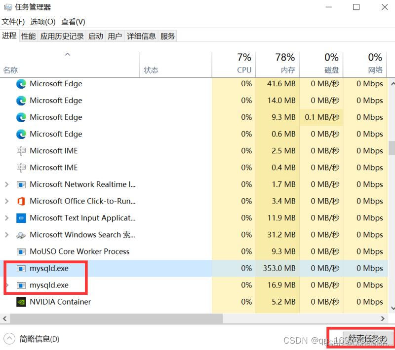The image size is (395, 350).
Task: Sort by the 磁盘 column header
Action: coord(321,64)
